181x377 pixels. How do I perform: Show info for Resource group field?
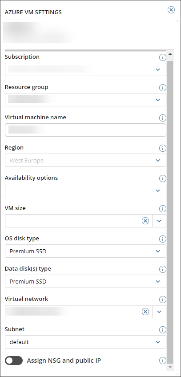coord(163,88)
